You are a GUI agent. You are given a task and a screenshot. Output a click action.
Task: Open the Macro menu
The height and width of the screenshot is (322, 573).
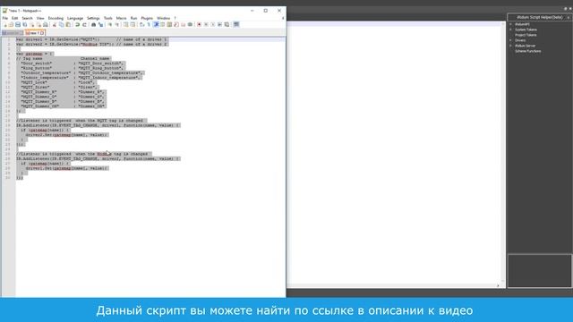[x=122, y=18]
